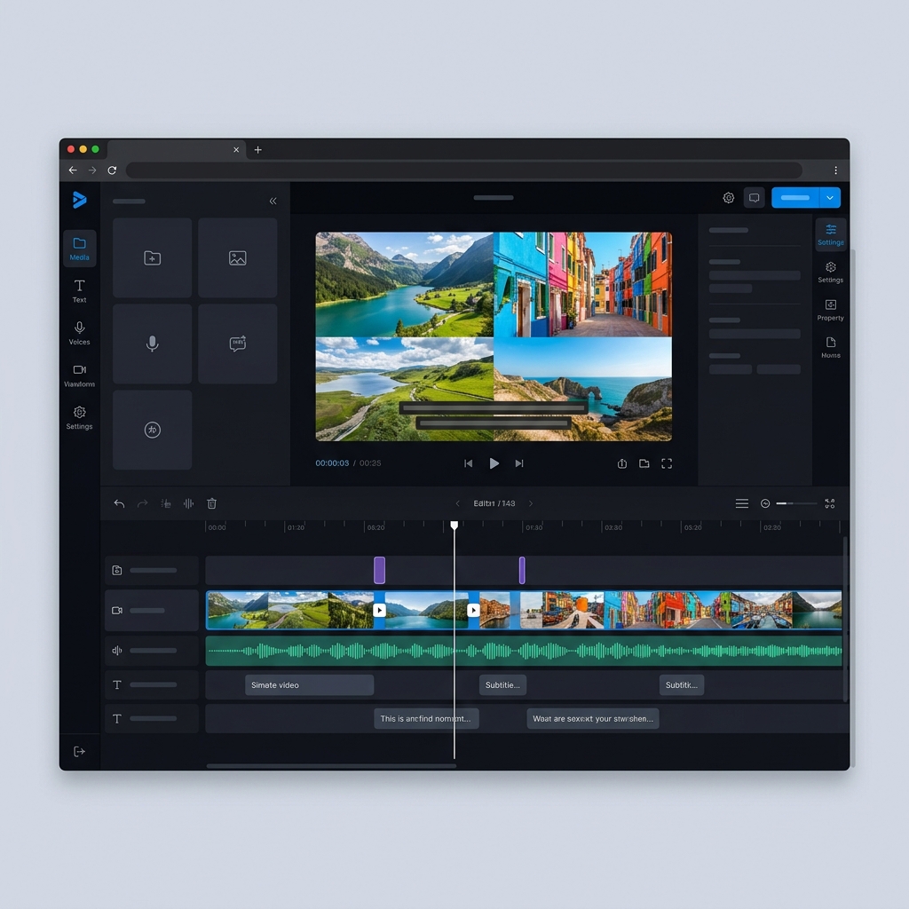
Task: Open the Property tab on right
Action: [831, 310]
